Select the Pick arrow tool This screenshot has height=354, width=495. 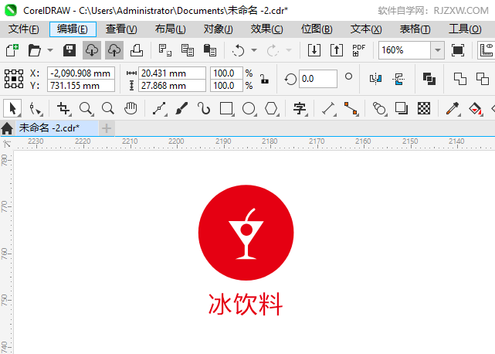pyautogui.click(x=12, y=108)
